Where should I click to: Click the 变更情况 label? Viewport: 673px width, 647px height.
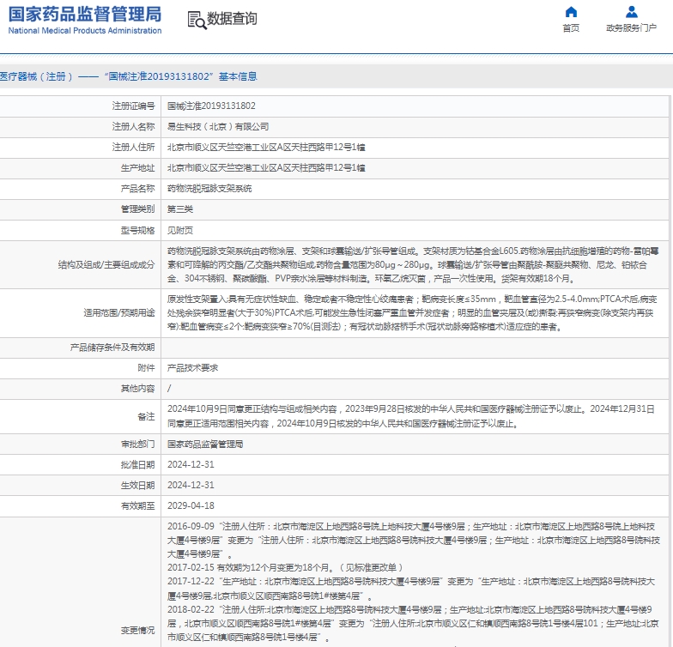point(137,630)
